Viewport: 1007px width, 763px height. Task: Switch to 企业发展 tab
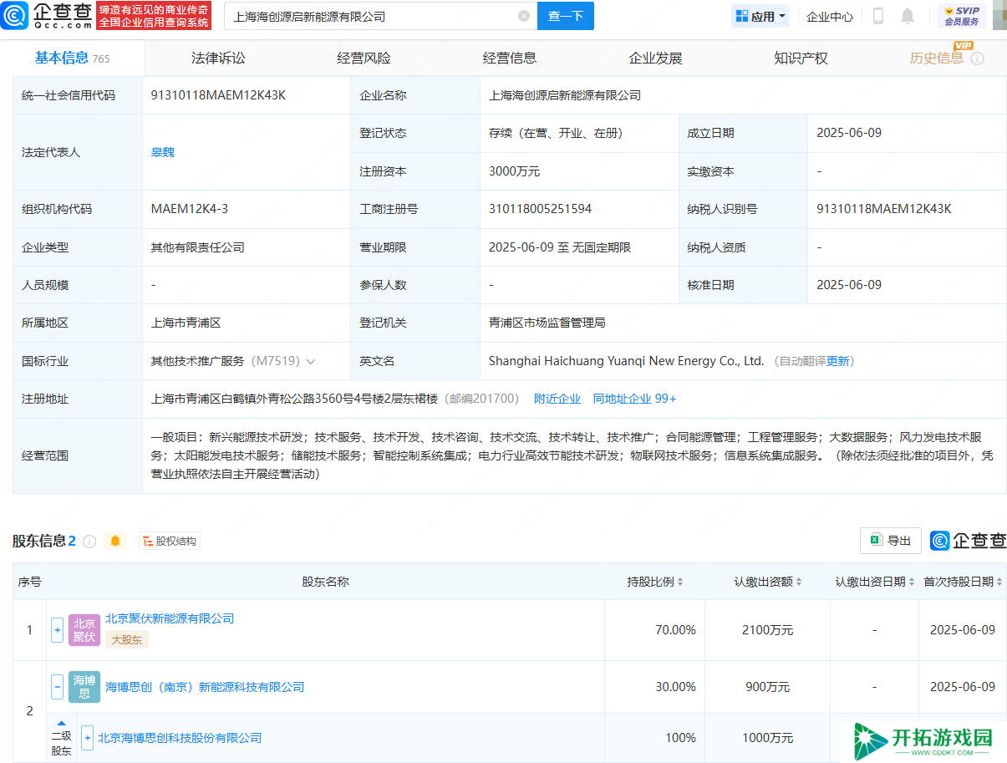[655, 58]
